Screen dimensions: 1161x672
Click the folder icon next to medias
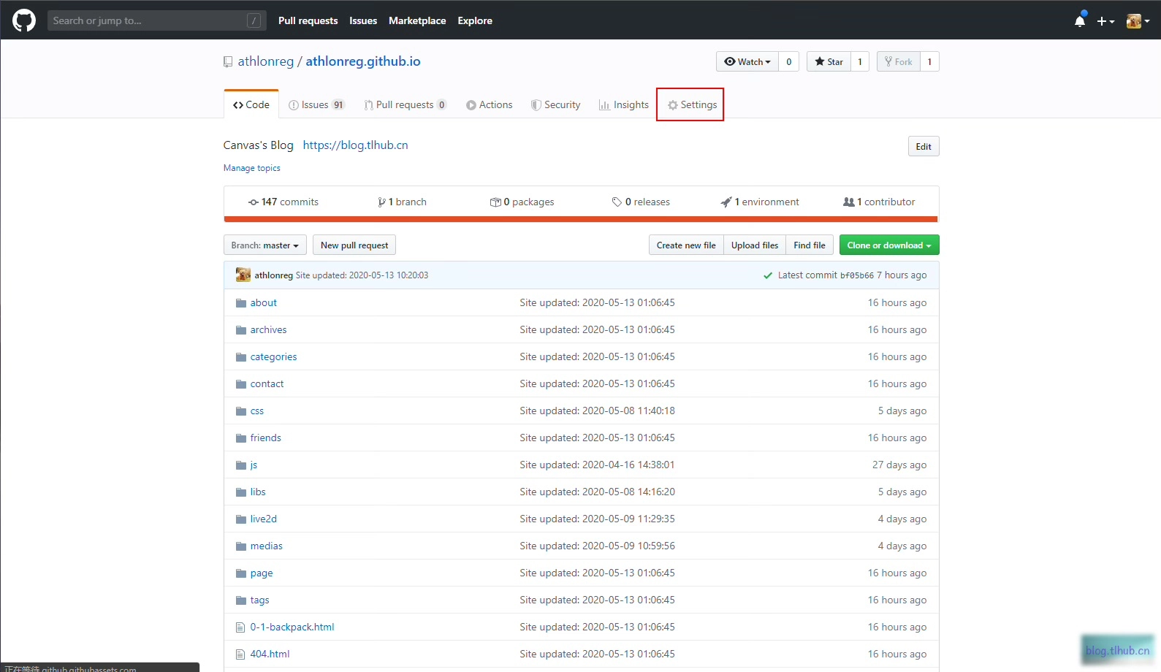[241, 546]
